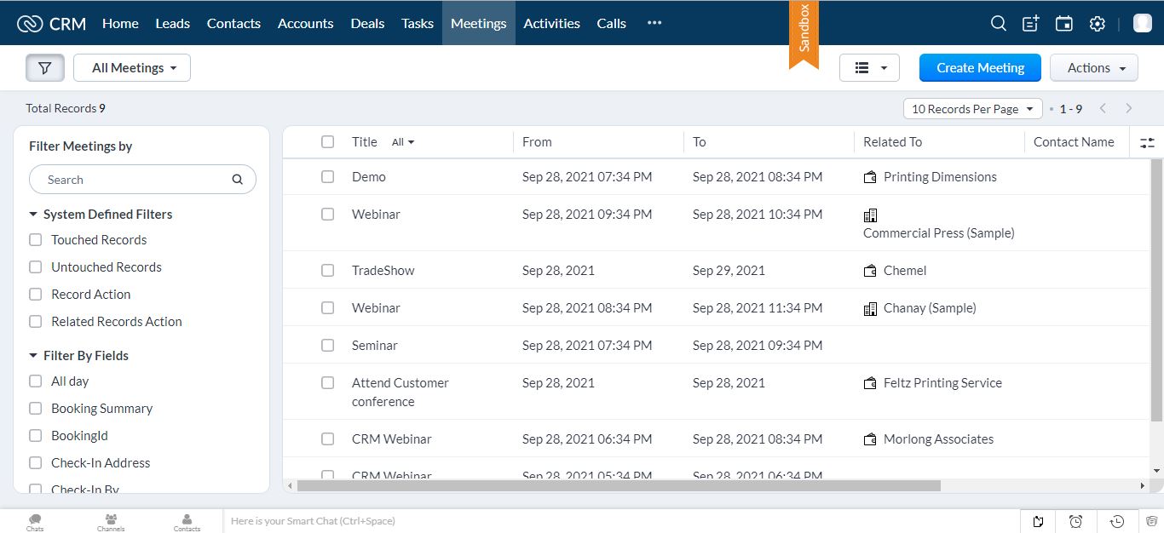Check the Touched Records filter
The image size is (1164, 533).
36,240
